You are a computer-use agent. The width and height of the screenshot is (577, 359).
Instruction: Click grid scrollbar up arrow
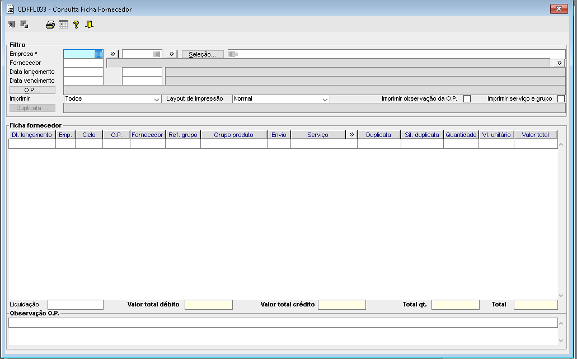click(561, 144)
